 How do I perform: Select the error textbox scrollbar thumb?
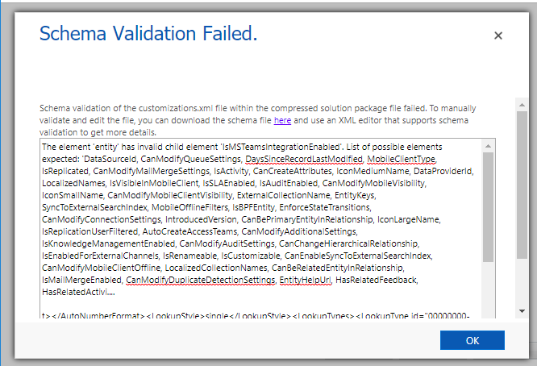click(x=489, y=207)
